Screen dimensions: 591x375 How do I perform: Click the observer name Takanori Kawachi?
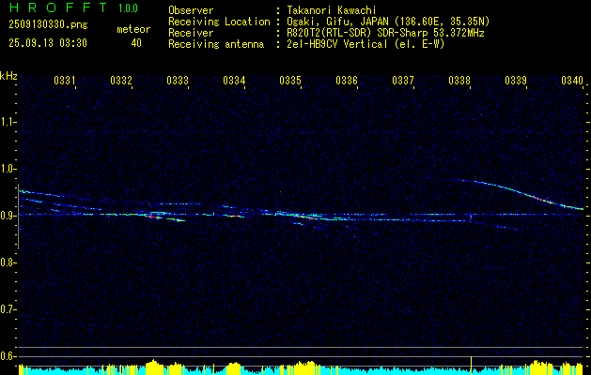point(332,10)
